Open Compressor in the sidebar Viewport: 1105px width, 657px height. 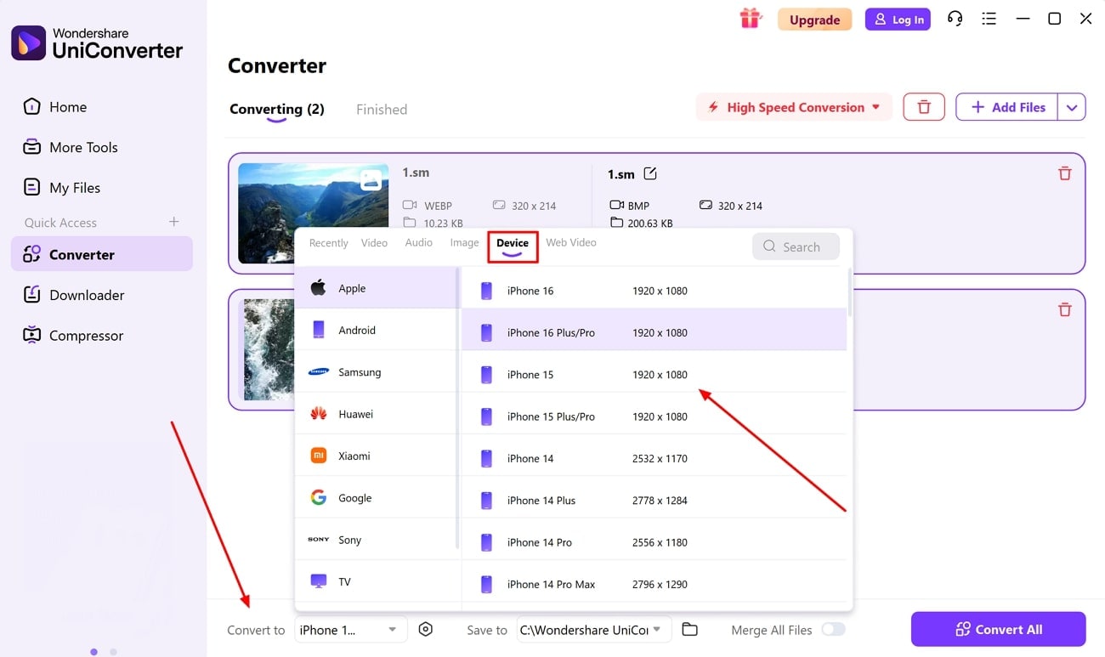coord(102,336)
